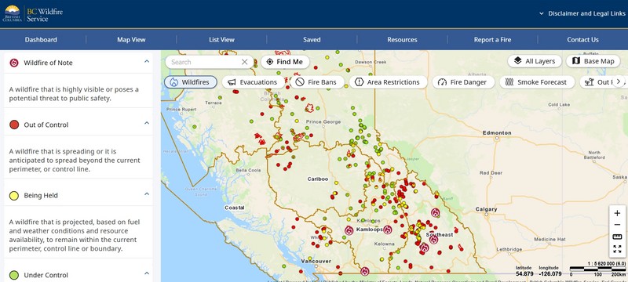Turn on the Smoke Forecast layer
628x282 pixels.
(x=537, y=82)
